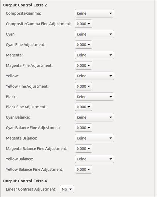
Task: Open Black Fine Adjustment value dropdown
Action: 83,107
